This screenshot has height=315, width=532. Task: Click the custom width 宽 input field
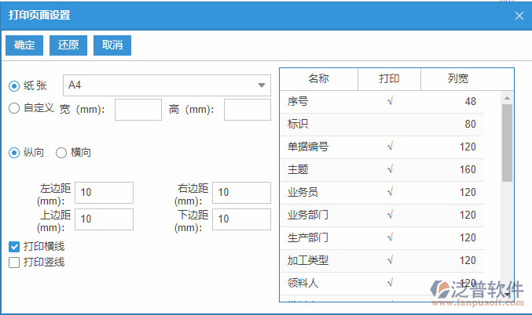[138, 110]
